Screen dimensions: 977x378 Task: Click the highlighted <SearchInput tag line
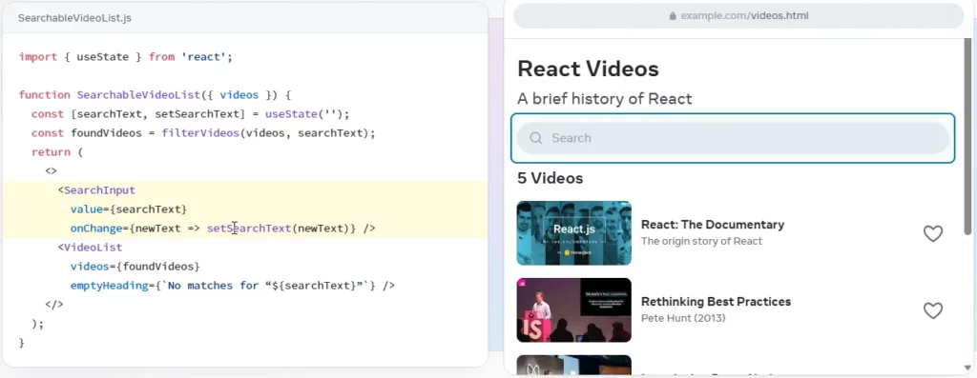(96, 190)
